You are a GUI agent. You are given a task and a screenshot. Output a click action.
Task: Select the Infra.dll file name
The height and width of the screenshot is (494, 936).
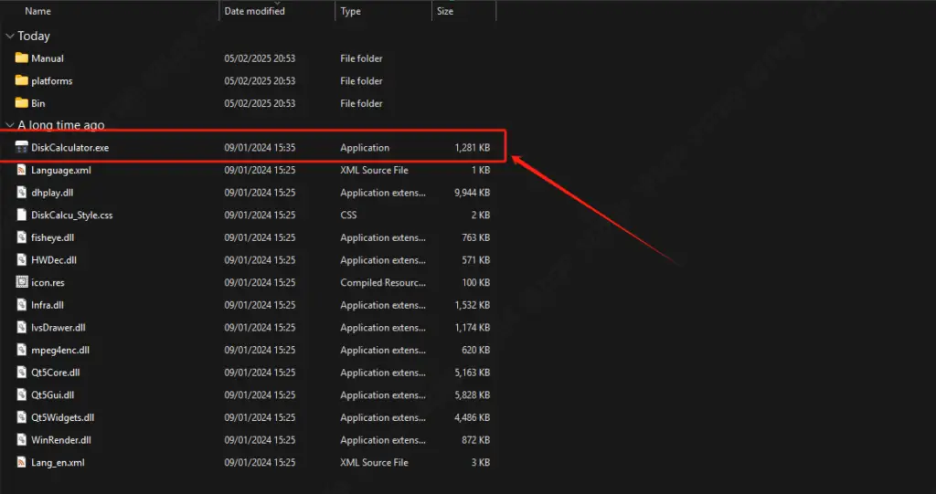(x=48, y=305)
